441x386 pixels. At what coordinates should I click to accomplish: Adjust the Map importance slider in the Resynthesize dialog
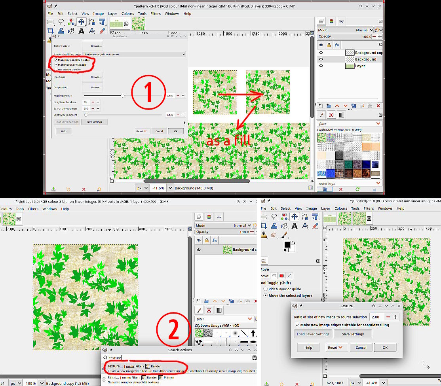(x=123, y=96)
